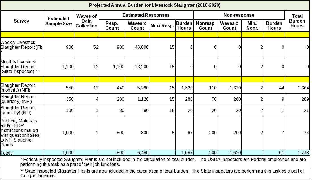Click the table title 'Projected Annual Burden for Livestock Slaughter (2018-2020)'
This screenshot has height=183, width=313.
pyautogui.click(x=155, y=5)
